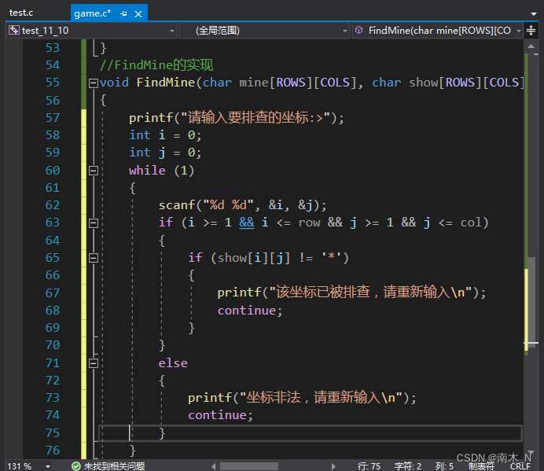The height and width of the screenshot is (471, 544).
Task: Click line number 74 in gutter
Action: coord(53,415)
